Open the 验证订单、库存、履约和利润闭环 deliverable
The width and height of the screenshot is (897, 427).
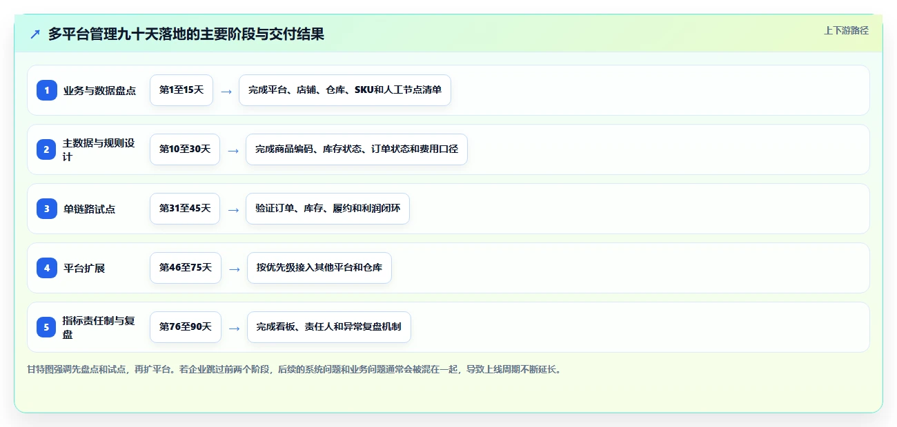tap(328, 209)
